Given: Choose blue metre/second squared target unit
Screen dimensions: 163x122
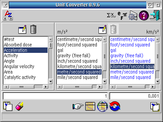Looking at the screenshot, I should point(132,72).
